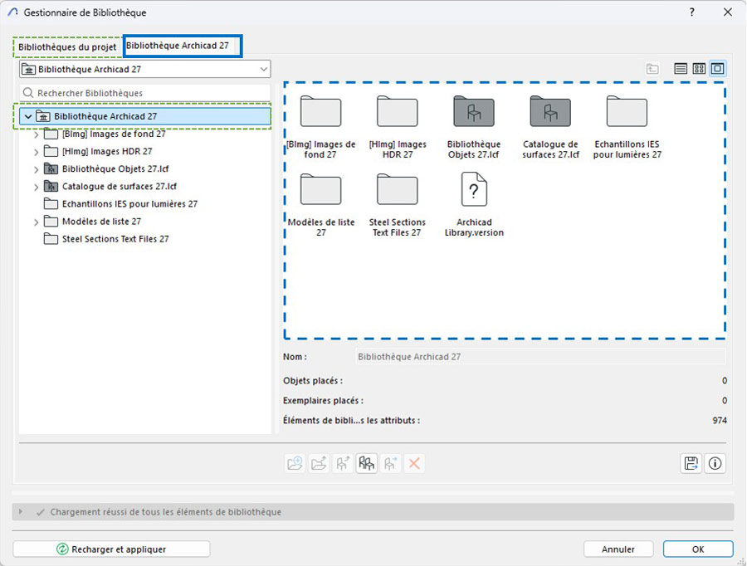The width and height of the screenshot is (747, 566).
Task: Switch to list view icon
Action: (x=681, y=69)
